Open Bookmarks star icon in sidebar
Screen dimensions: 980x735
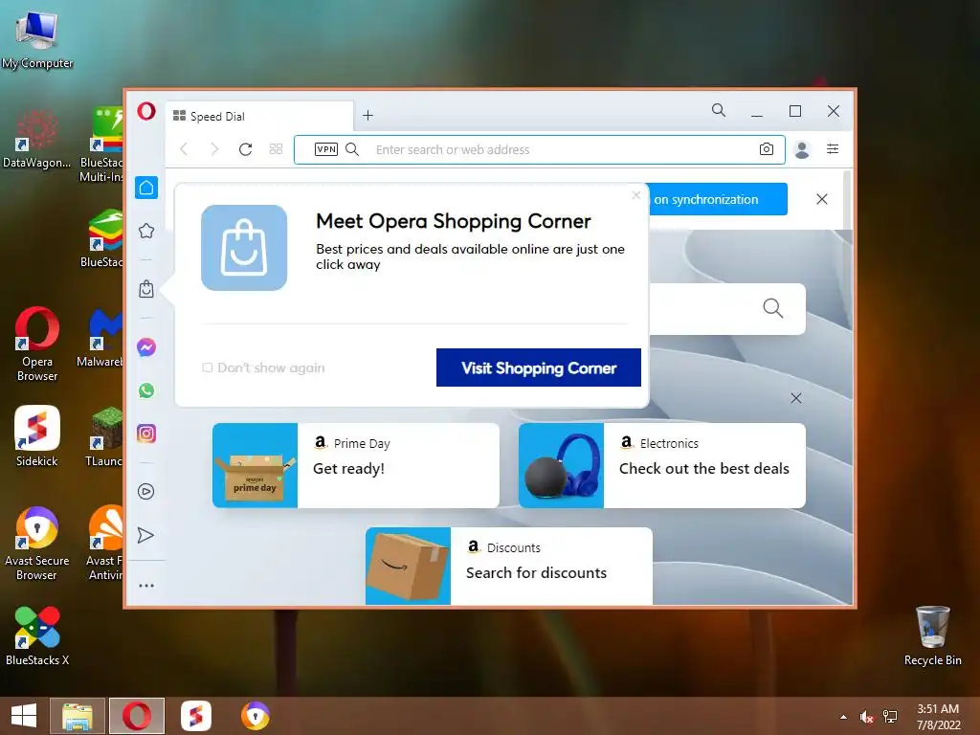click(x=146, y=231)
